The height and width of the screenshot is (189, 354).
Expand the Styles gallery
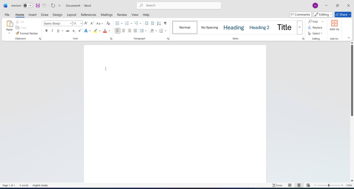coord(300,27)
